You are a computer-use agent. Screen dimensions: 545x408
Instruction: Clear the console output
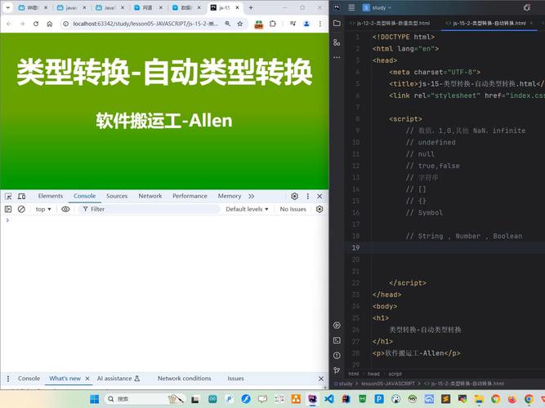[x=21, y=209]
